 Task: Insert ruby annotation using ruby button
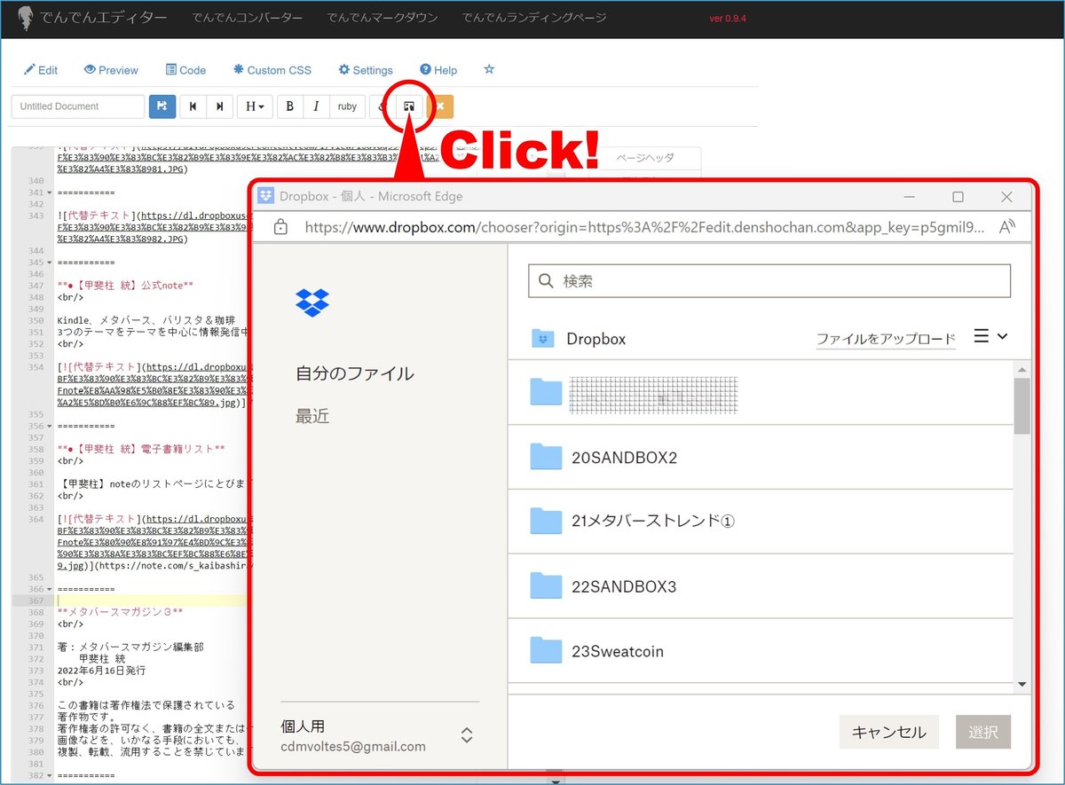point(347,106)
